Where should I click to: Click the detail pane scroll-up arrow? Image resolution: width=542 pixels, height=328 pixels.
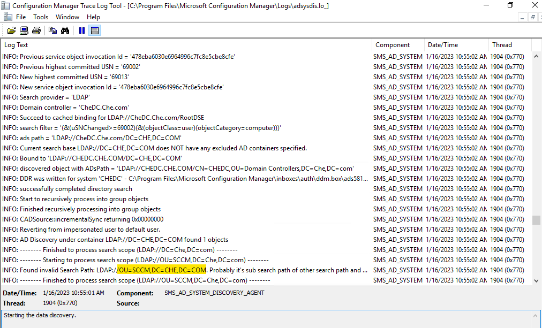[x=536, y=315]
